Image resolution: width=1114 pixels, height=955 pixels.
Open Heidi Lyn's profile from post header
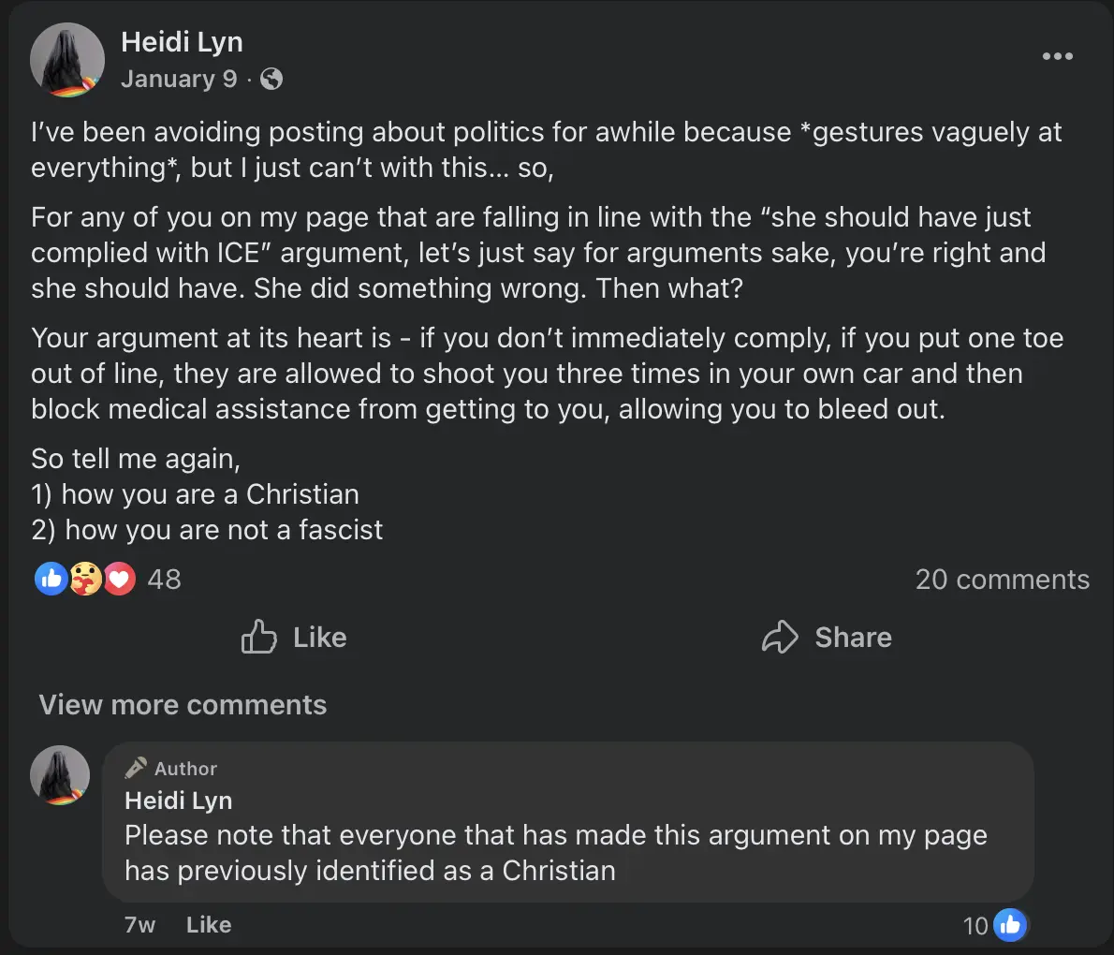[x=182, y=42]
